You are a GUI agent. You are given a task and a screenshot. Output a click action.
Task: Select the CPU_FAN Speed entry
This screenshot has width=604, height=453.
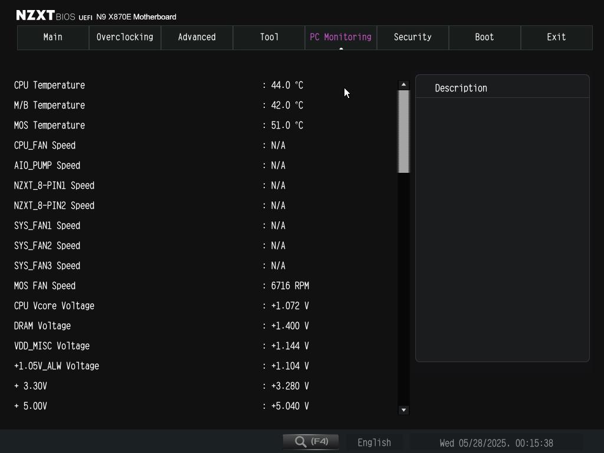coord(45,146)
